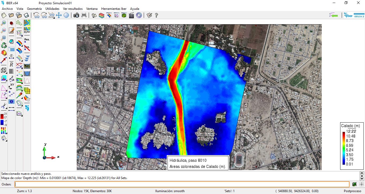Click the Iber Version 2 logo
365x194 pixels.
[354, 15]
